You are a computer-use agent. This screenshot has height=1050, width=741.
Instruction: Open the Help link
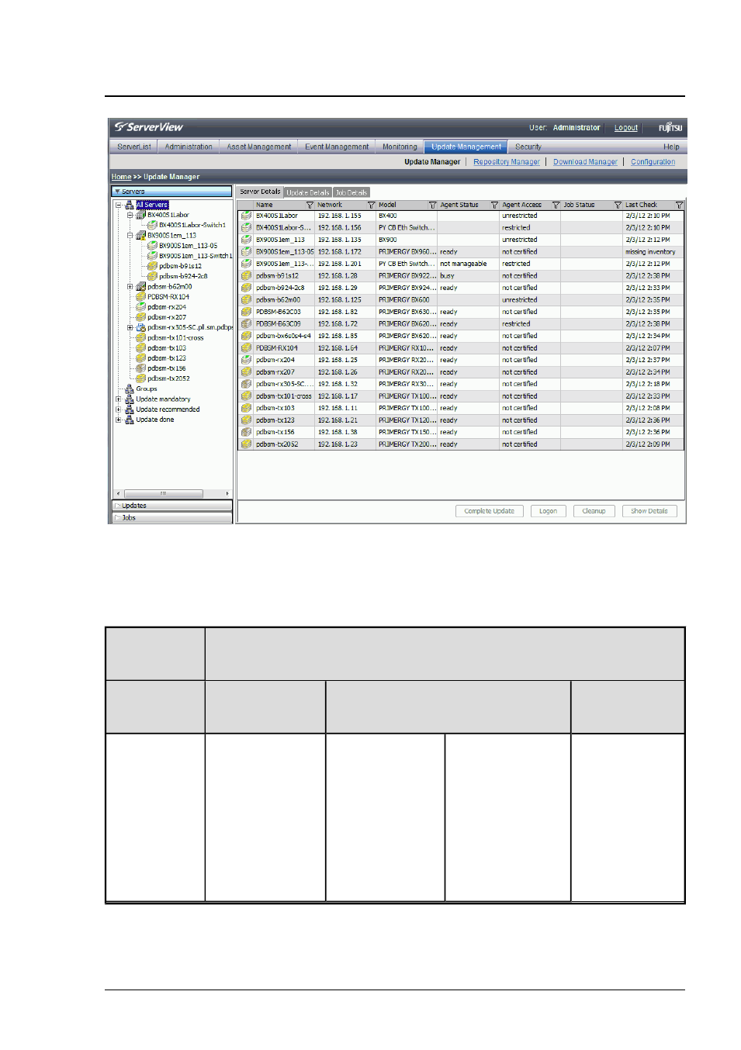[x=671, y=147]
